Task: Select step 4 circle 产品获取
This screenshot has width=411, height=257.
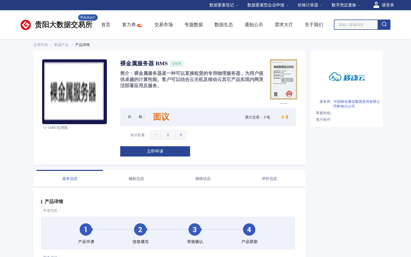Action: point(249,230)
